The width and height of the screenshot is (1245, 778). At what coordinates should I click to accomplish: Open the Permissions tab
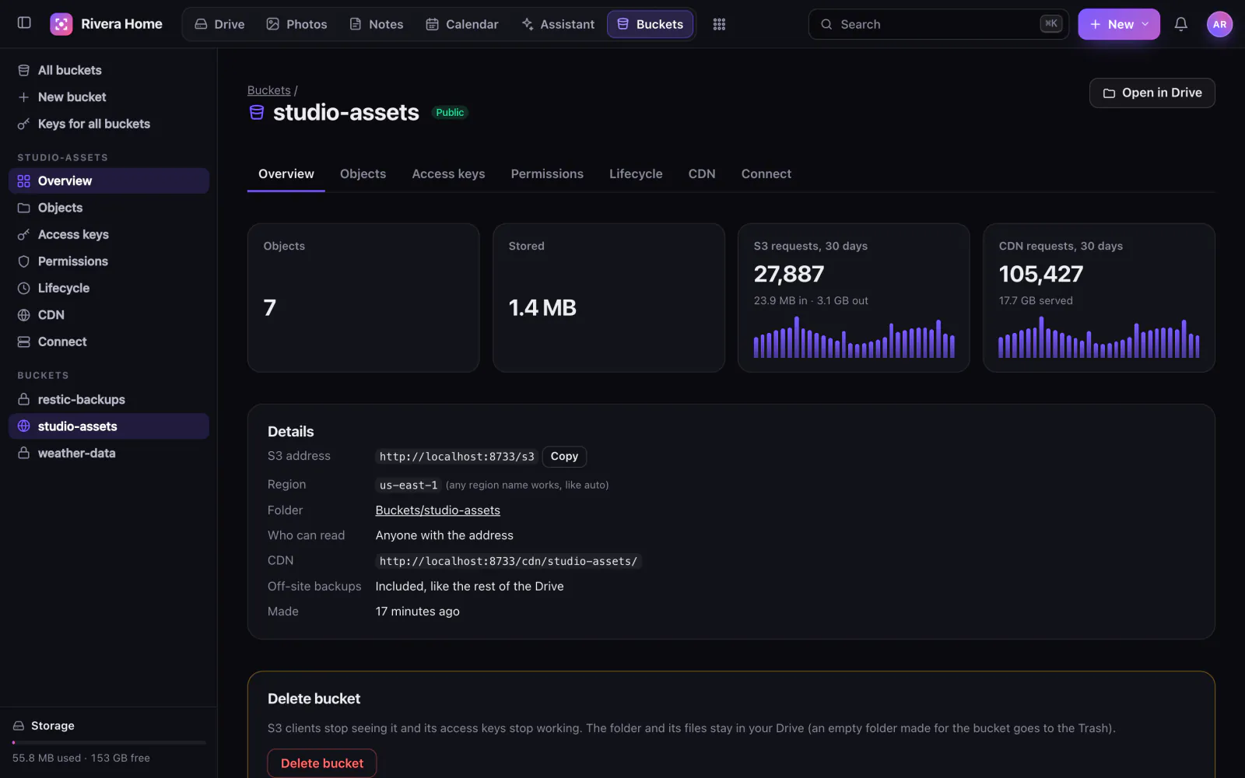click(547, 173)
